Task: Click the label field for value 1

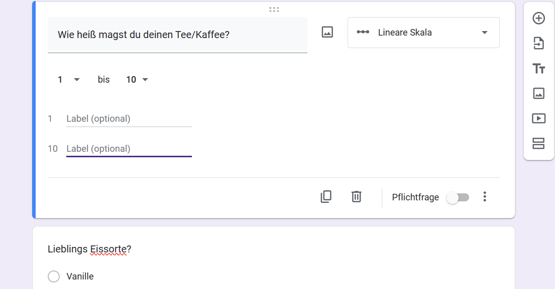Action: click(x=129, y=119)
